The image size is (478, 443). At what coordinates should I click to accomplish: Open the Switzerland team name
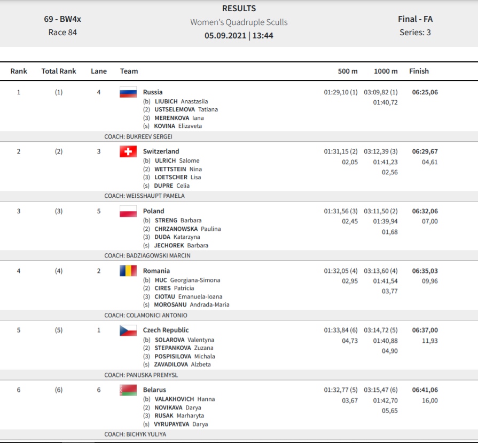pos(161,151)
